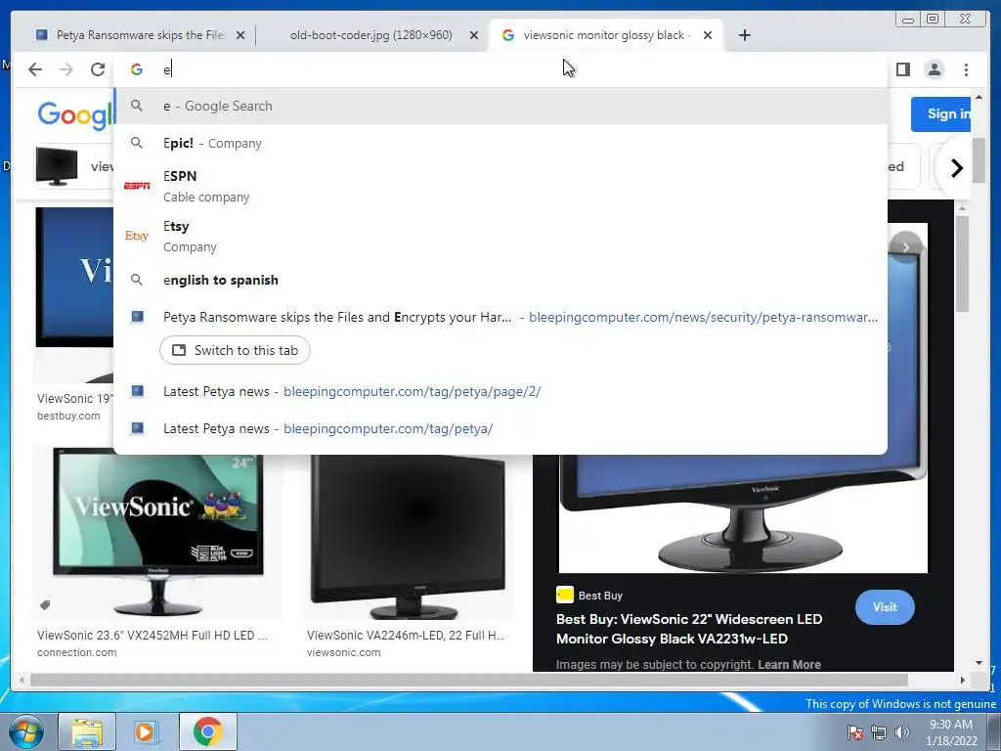
Task: Select 'english to spanish' suggestion
Action: click(x=500, y=280)
